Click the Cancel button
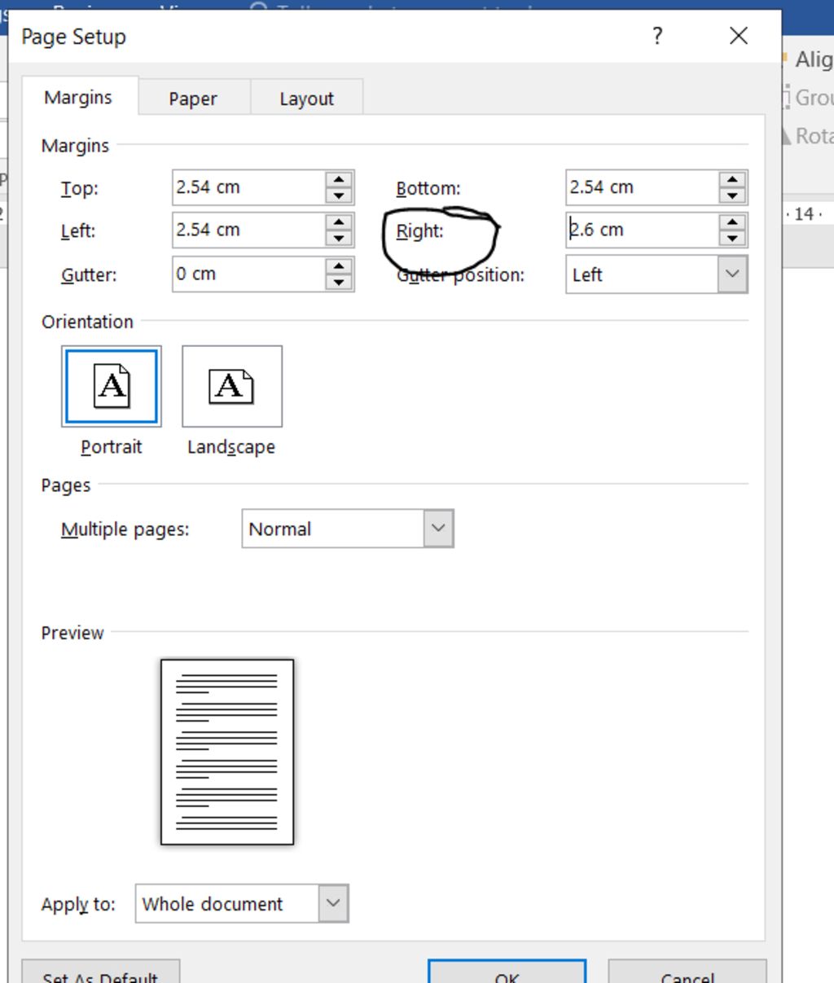This screenshot has height=983, width=834. [687, 973]
